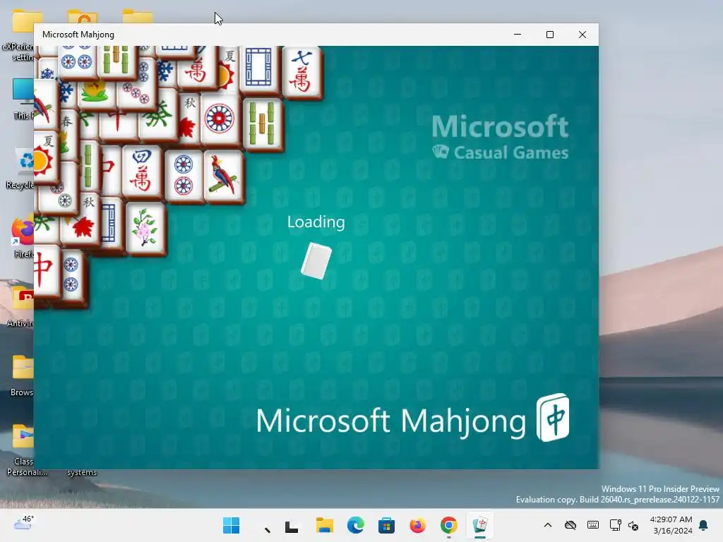723x542 pixels.
Task: Open Microsoft Store from the taskbar
Action: coord(386,525)
